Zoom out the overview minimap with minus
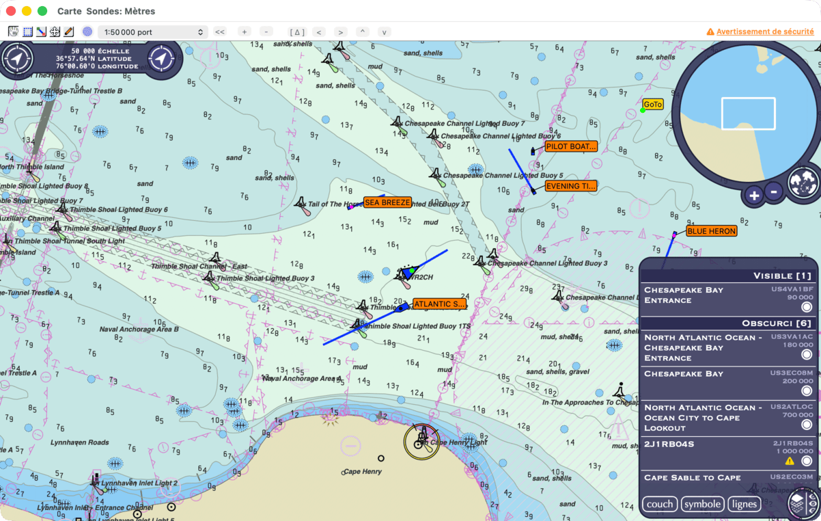 tap(774, 191)
